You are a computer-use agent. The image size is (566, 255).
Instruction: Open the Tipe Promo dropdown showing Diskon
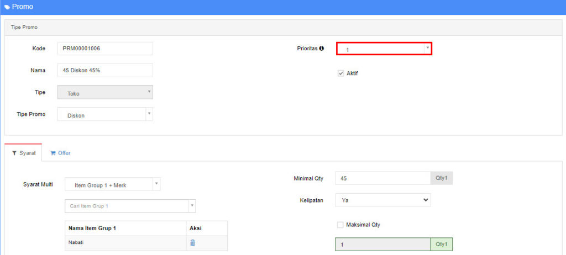(x=105, y=114)
